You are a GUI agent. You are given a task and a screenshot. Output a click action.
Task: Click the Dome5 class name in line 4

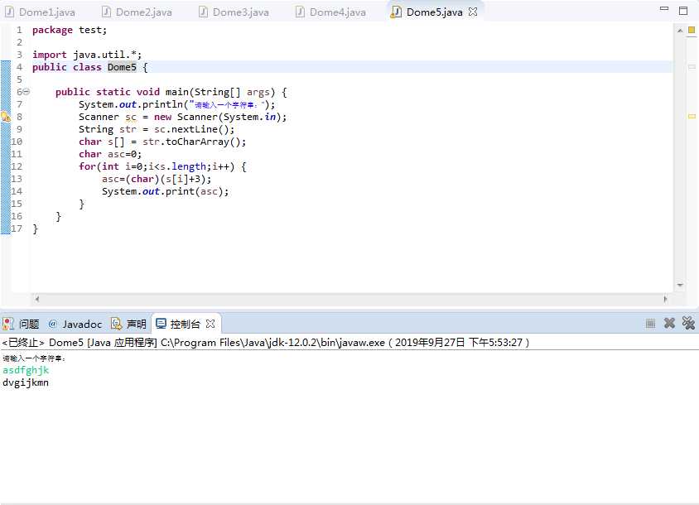(122, 67)
